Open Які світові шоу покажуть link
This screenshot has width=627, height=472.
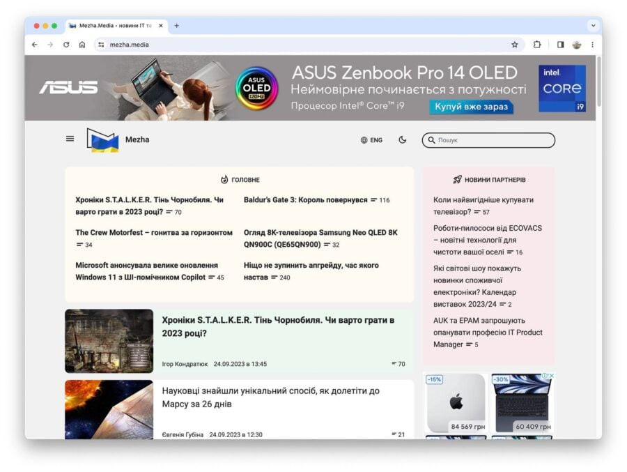[477, 287]
